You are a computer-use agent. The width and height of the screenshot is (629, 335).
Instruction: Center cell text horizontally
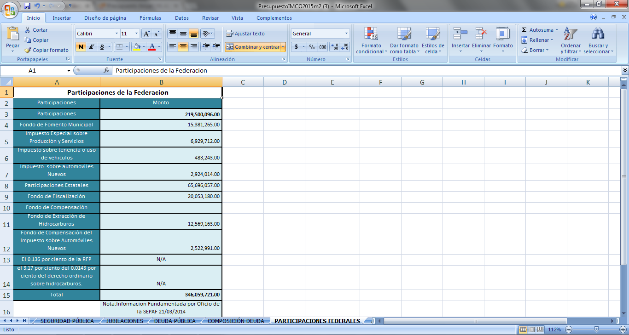pos(183,46)
